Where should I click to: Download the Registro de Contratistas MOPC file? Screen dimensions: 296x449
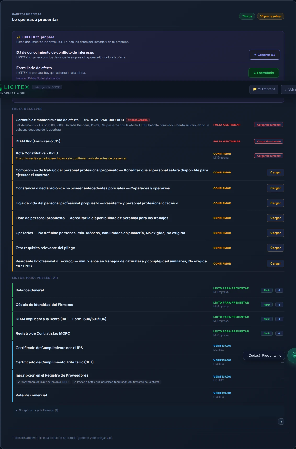pyautogui.click(x=279, y=333)
